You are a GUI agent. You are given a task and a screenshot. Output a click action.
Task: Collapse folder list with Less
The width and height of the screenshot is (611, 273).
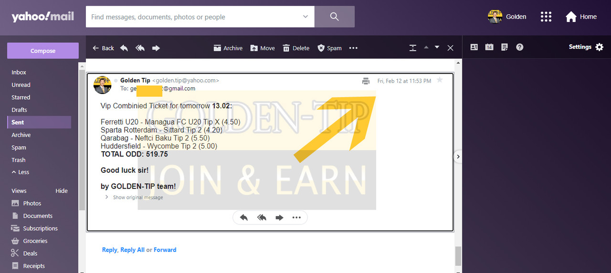pyautogui.click(x=21, y=172)
